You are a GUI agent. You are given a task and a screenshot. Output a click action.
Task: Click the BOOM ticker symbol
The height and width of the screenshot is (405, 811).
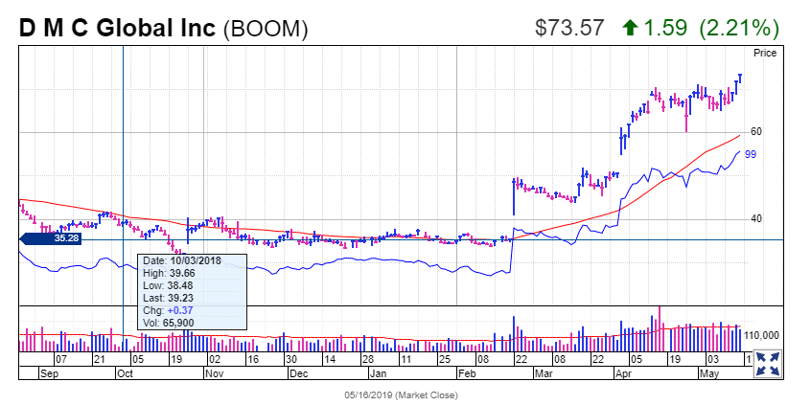[266, 30]
